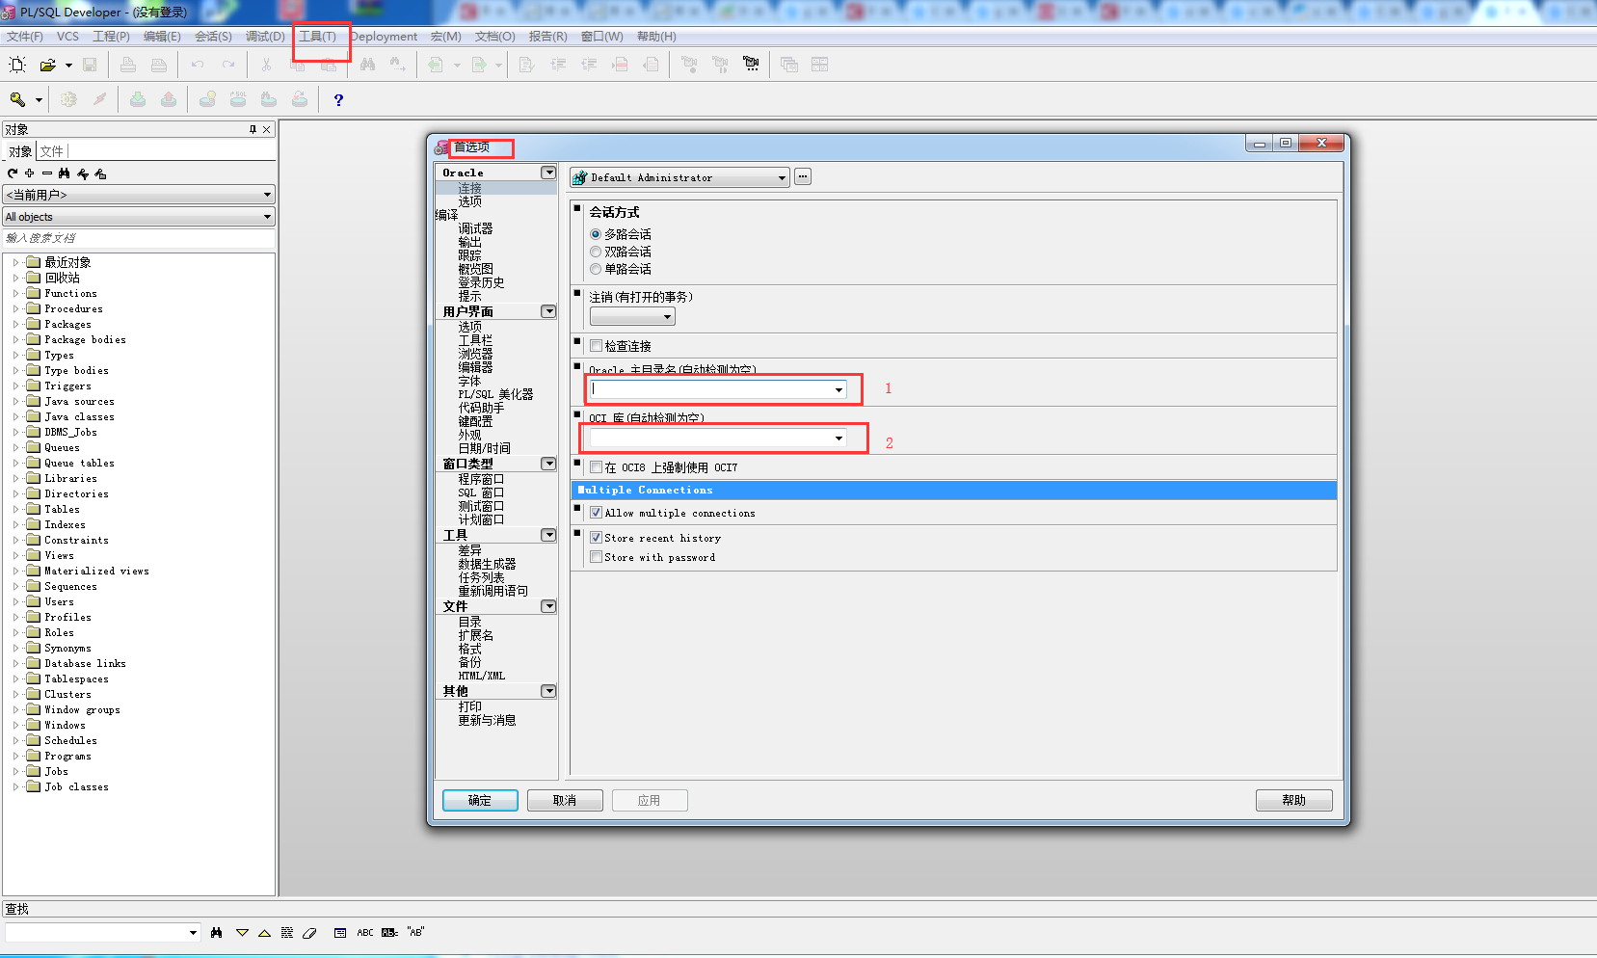
Task: Toggle the 检查连接 checkbox
Action: [x=596, y=346]
